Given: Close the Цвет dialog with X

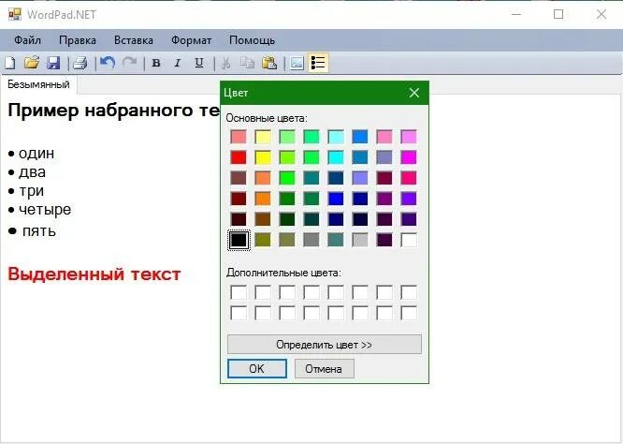Looking at the screenshot, I should pyautogui.click(x=414, y=93).
